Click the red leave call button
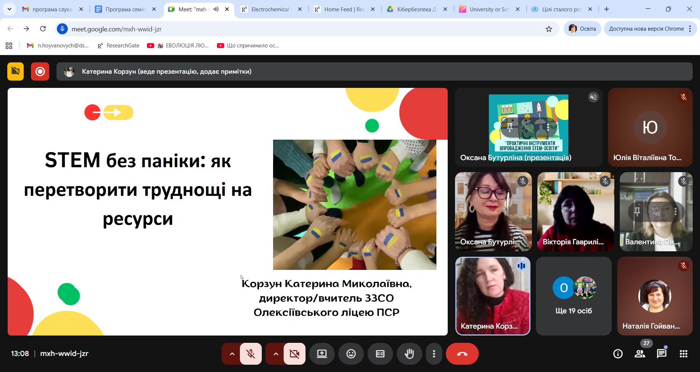 462,354
